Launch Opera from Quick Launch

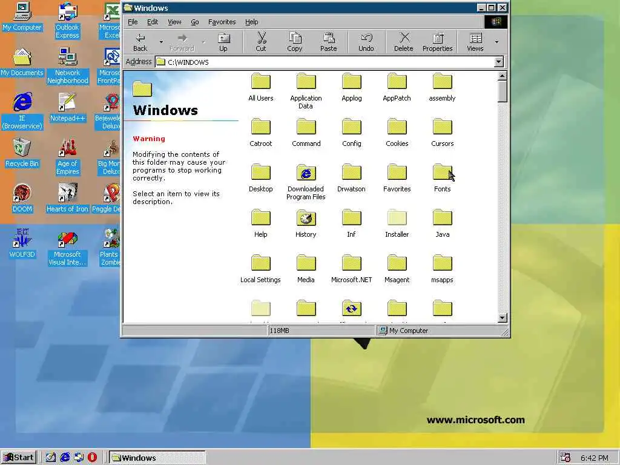tap(92, 458)
